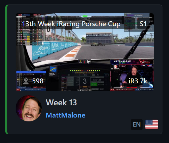Click the iR3.7k rating label
This screenshot has width=169, height=143.
tap(138, 81)
